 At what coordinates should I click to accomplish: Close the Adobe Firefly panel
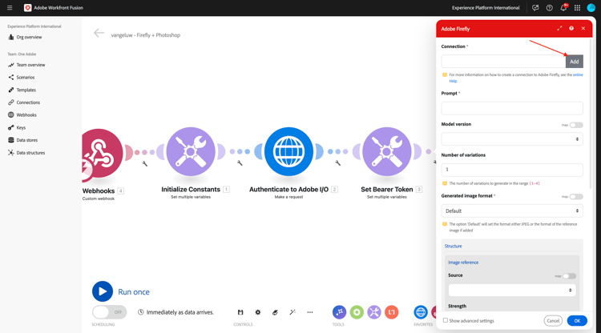583,28
